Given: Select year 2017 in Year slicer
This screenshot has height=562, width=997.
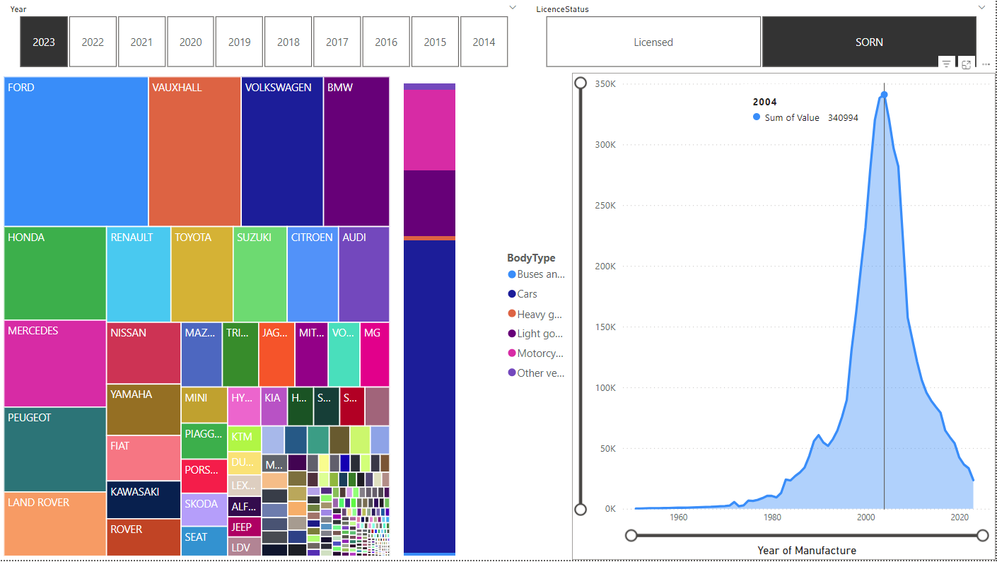Looking at the screenshot, I should click(x=337, y=42).
